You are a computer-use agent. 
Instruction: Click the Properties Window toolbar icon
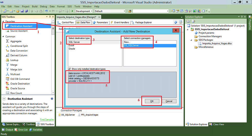[x=177, y=11]
